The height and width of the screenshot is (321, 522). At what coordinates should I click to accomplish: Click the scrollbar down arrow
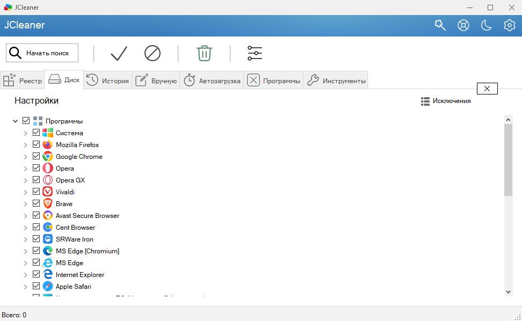508,292
